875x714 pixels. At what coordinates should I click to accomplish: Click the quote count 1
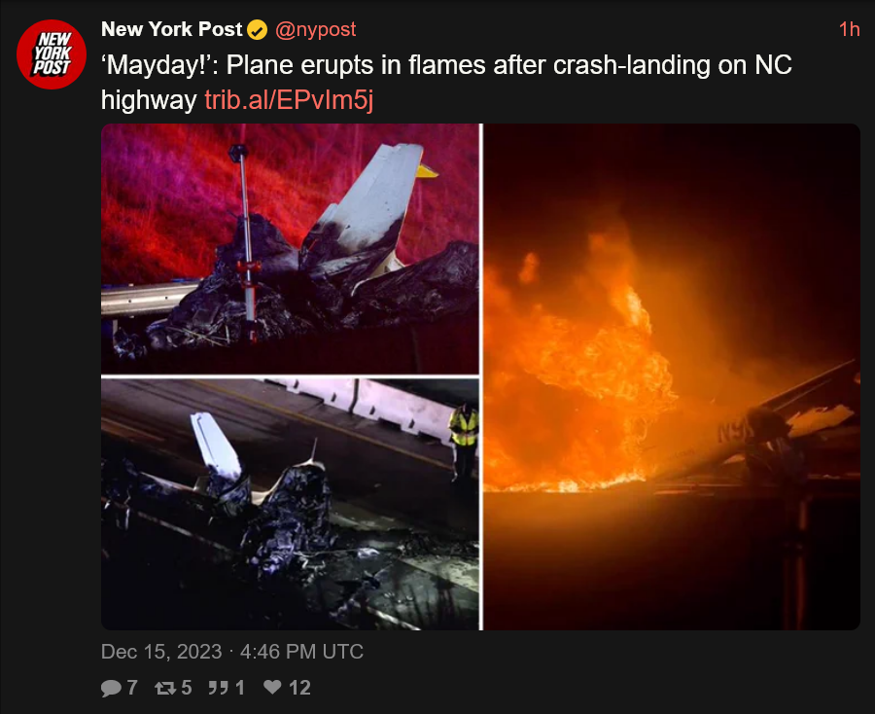coord(240,688)
